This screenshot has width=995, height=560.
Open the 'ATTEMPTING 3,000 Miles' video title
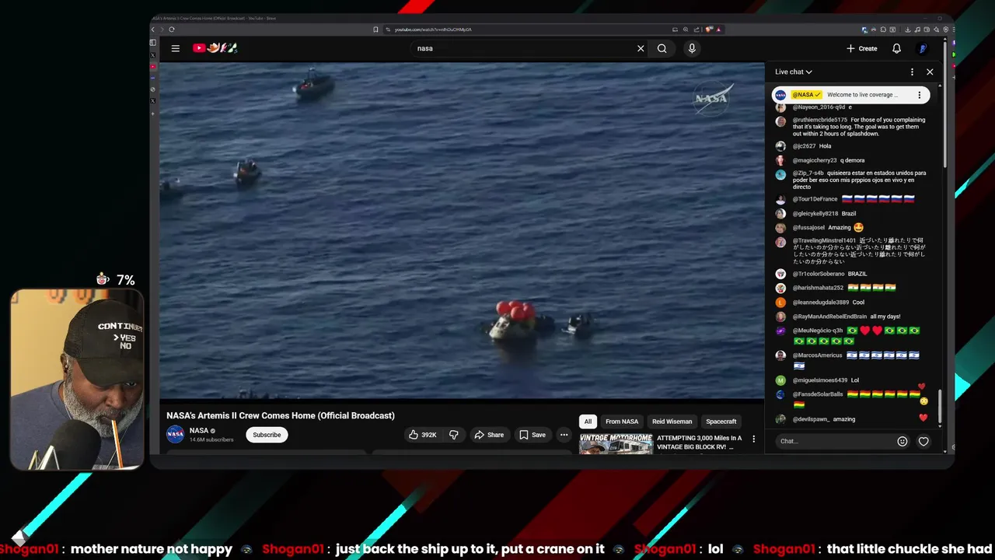[x=700, y=443]
